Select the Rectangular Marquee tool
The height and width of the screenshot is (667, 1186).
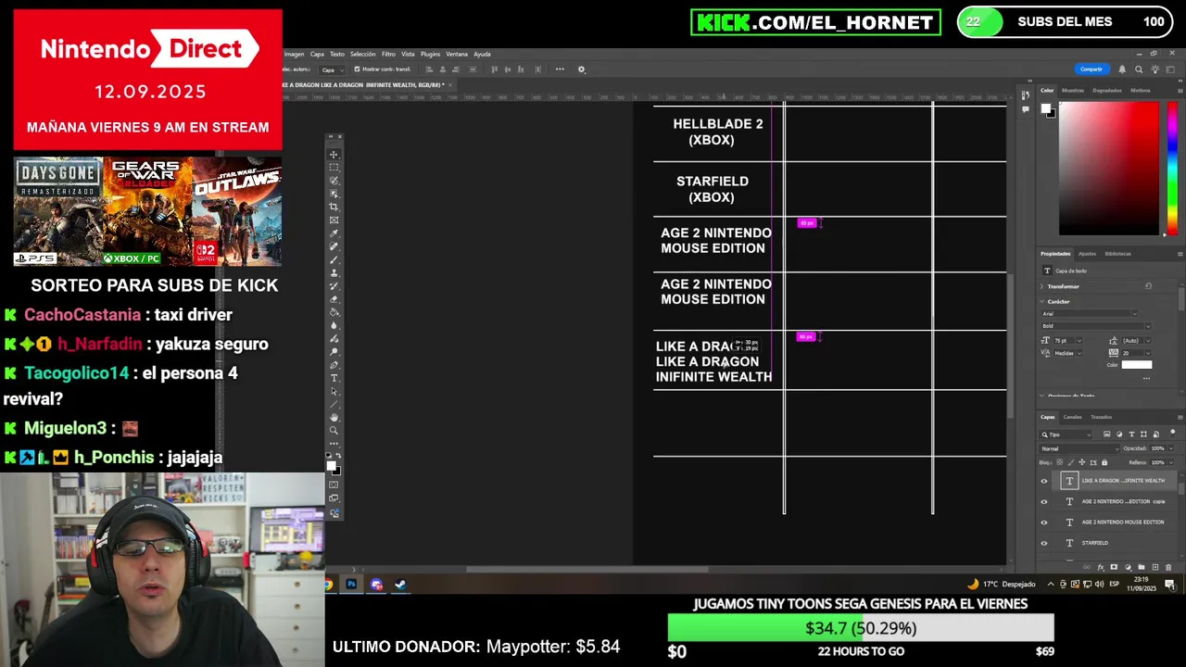[334, 167]
